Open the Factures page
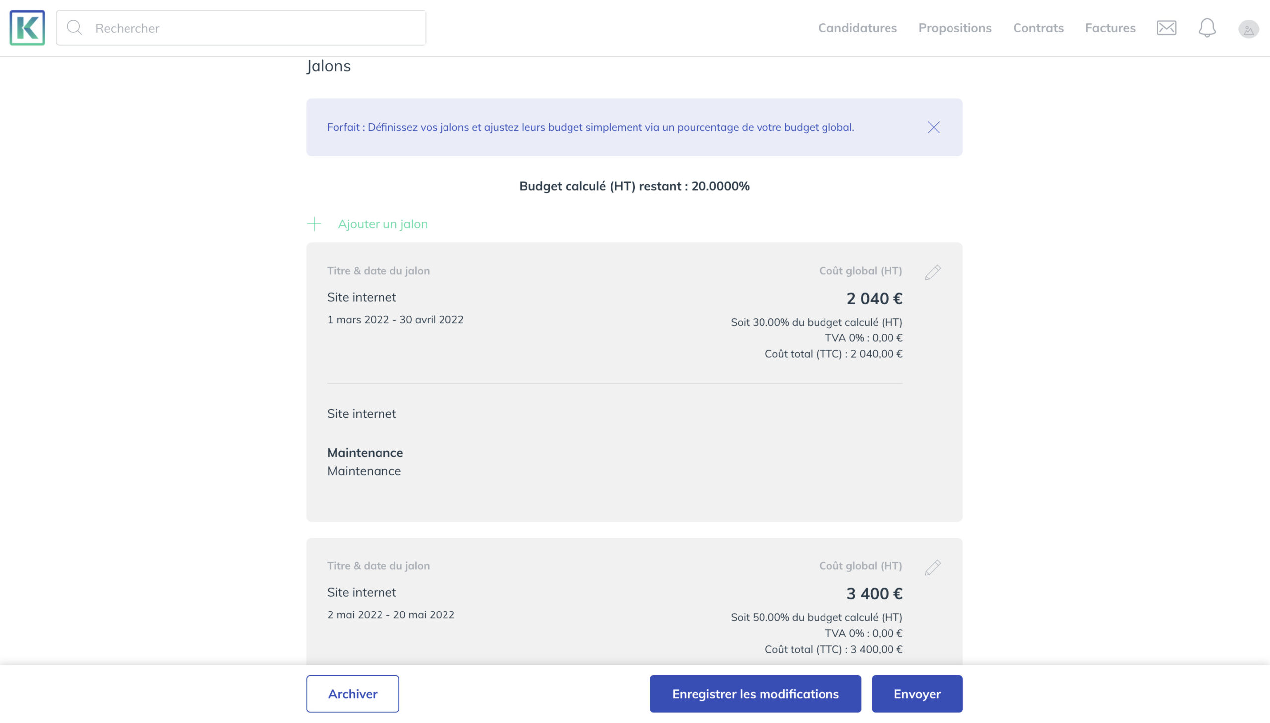This screenshot has height=723, width=1270. point(1110,28)
